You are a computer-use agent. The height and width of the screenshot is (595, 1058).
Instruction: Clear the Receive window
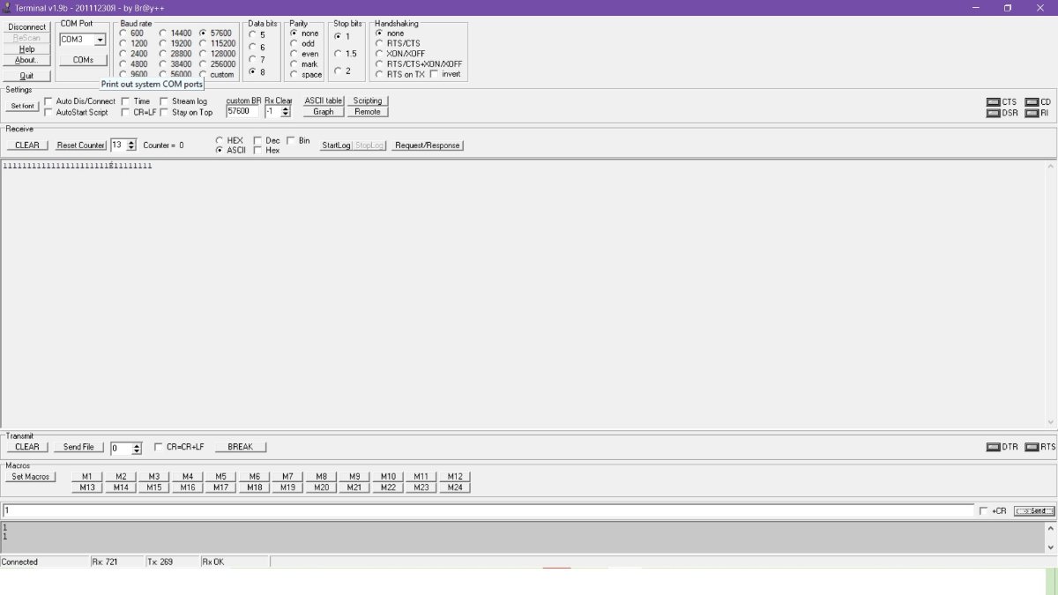[27, 145]
